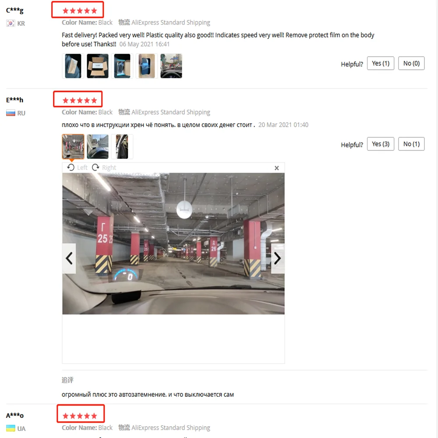This screenshot has height=438, width=438.
Task: Click the Russia flag icon
Action: [x=11, y=113]
